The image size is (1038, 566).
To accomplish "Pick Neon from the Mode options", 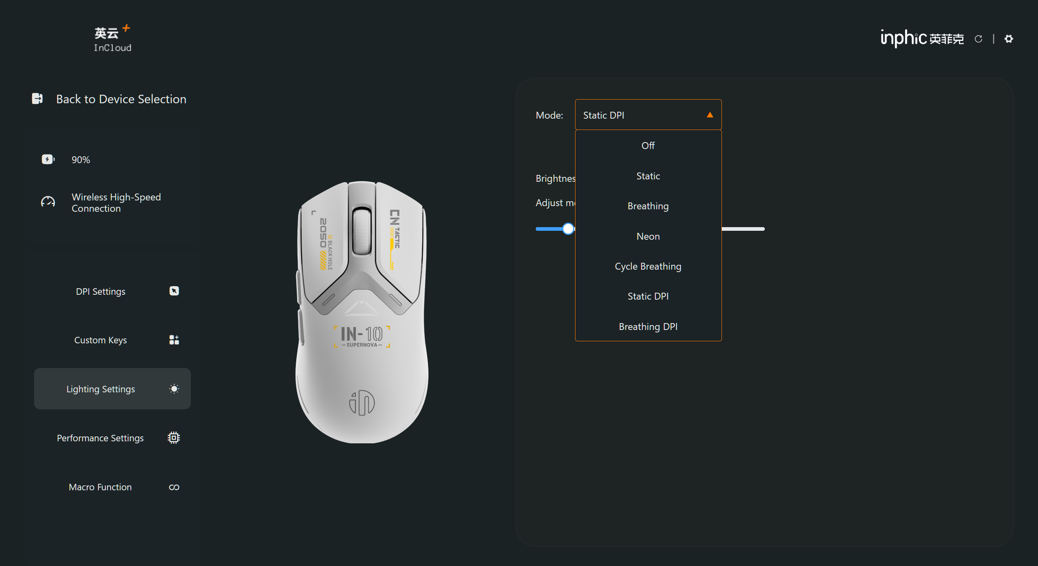I will tap(648, 236).
